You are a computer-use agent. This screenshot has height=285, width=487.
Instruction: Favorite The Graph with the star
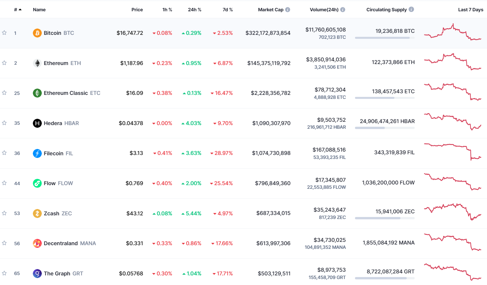click(x=4, y=273)
